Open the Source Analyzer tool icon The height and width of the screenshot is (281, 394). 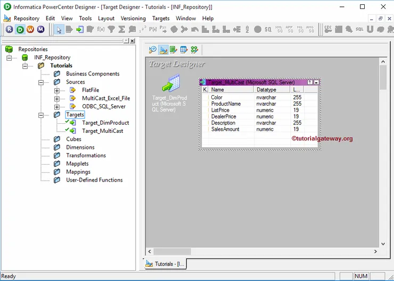tap(152, 49)
